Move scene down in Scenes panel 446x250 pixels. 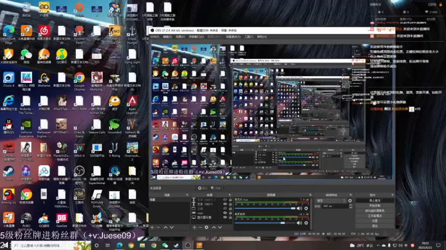(x=172, y=227)
